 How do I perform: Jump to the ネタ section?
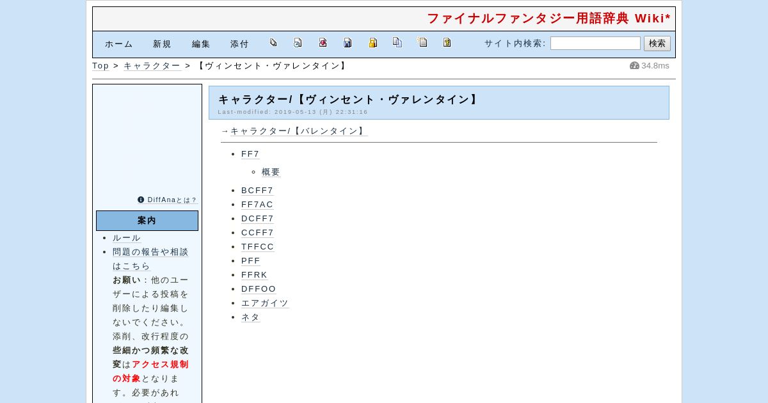[251, 317]
